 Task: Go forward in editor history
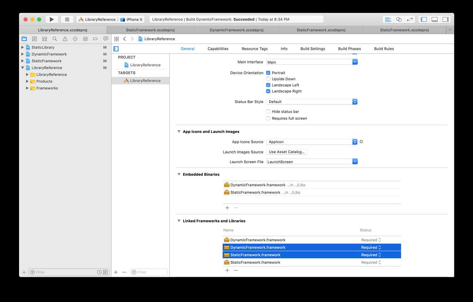coord(132,39)
